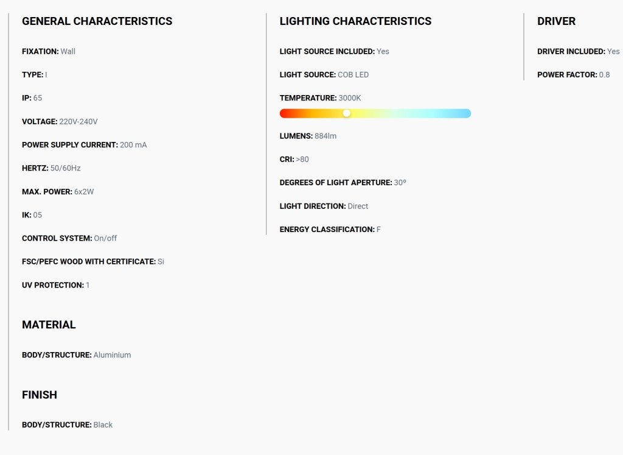The width and height of the screenshot is (623, 455).
Task: Click the Lumens 884lm value
Action: click(325, 136)
